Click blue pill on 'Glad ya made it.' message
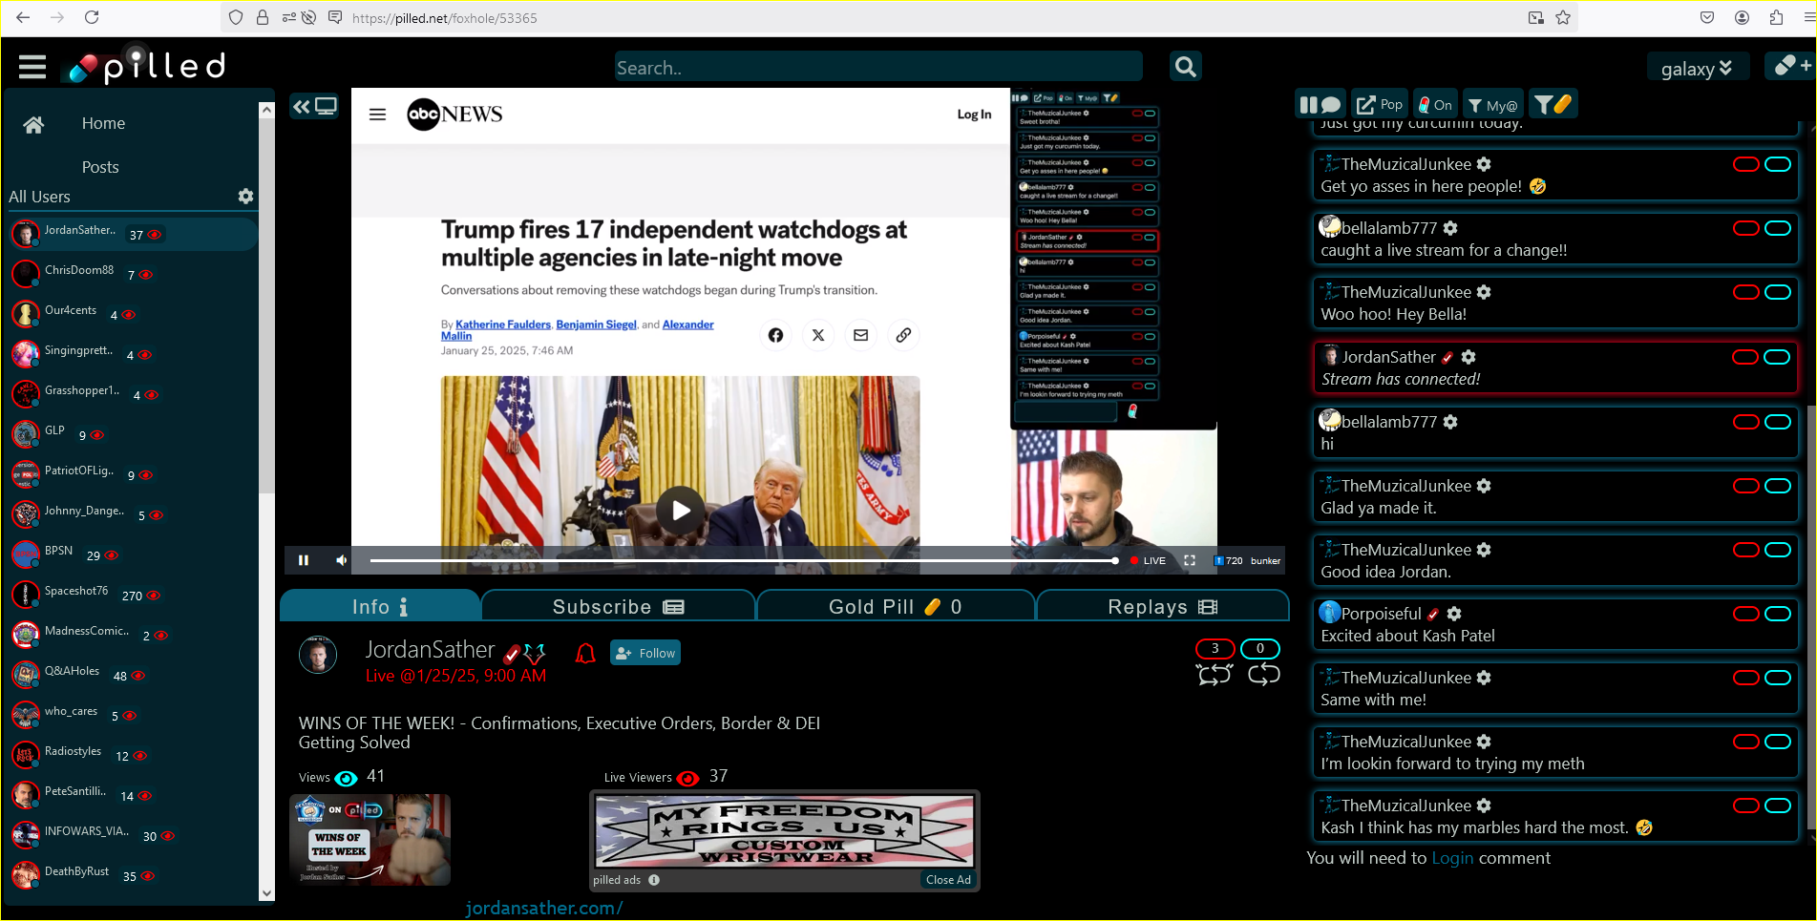Viewport: 1817px width, 921px height. (x=1778, y=486)
